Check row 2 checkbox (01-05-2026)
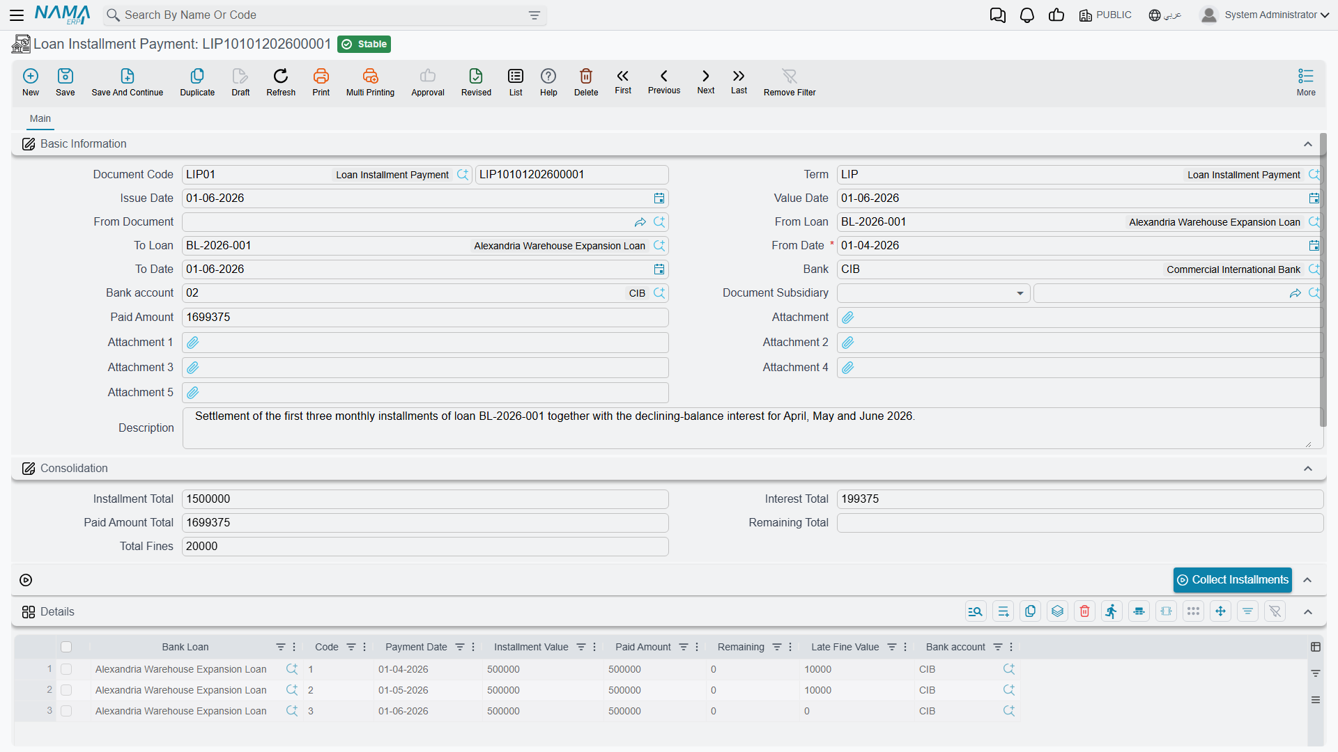1338x752 pixels. click(66, 690)
